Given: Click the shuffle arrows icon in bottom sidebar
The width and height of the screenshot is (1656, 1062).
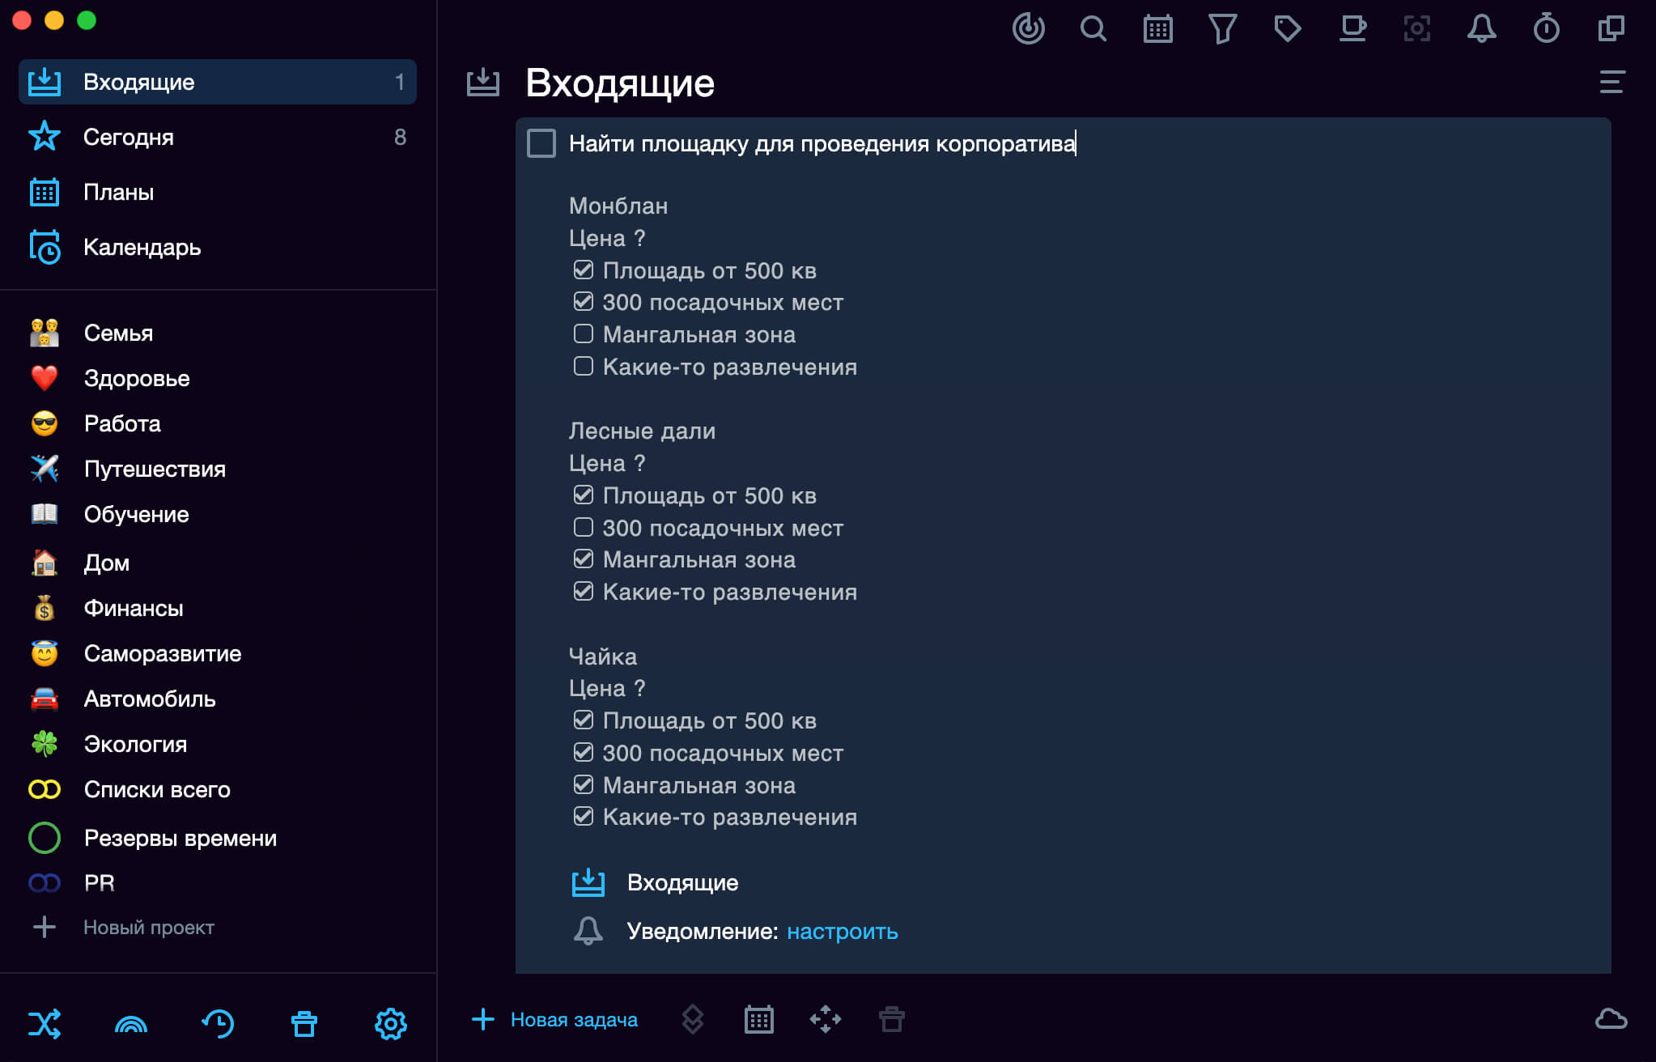Looking at the screenshot, I should [45, 1024].
